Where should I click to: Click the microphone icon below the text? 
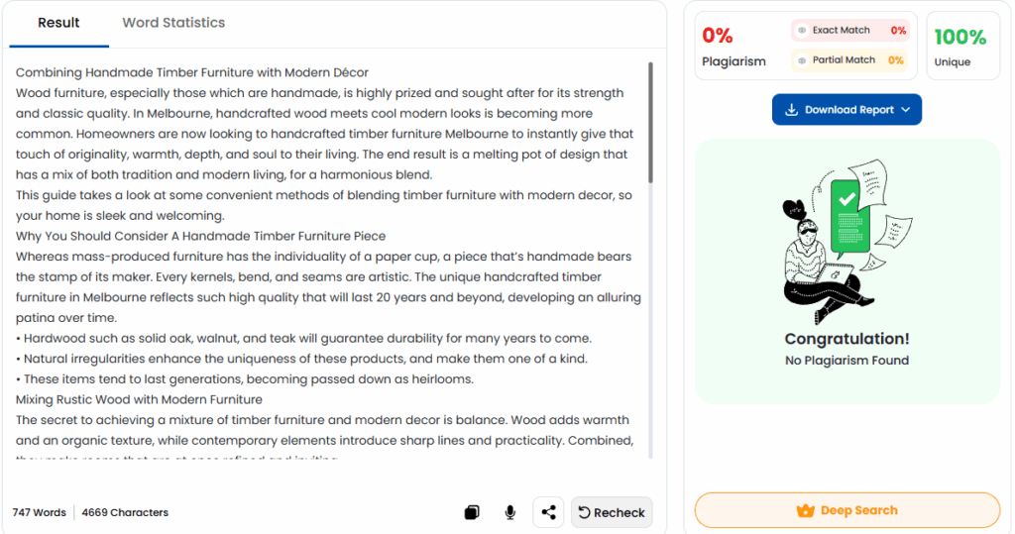click(x=509, y=512)
